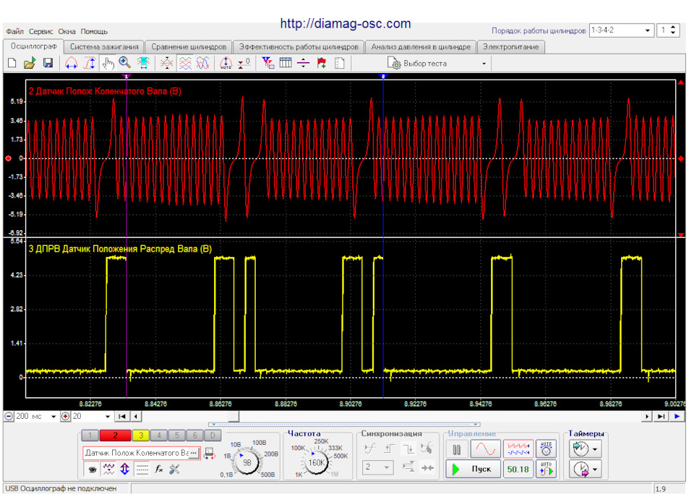Toggle the red channel 2 button
The image size is (694, 497).
(x=115, y=436)
